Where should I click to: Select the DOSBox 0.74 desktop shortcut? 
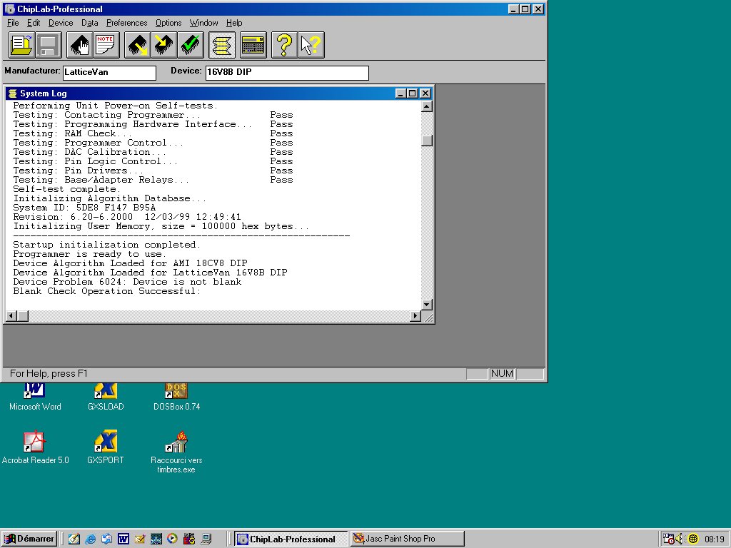click(177, 396)
